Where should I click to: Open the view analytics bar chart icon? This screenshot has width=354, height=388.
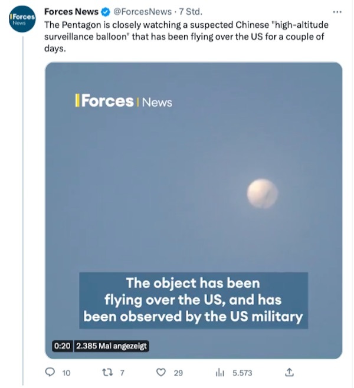[220, 372]
